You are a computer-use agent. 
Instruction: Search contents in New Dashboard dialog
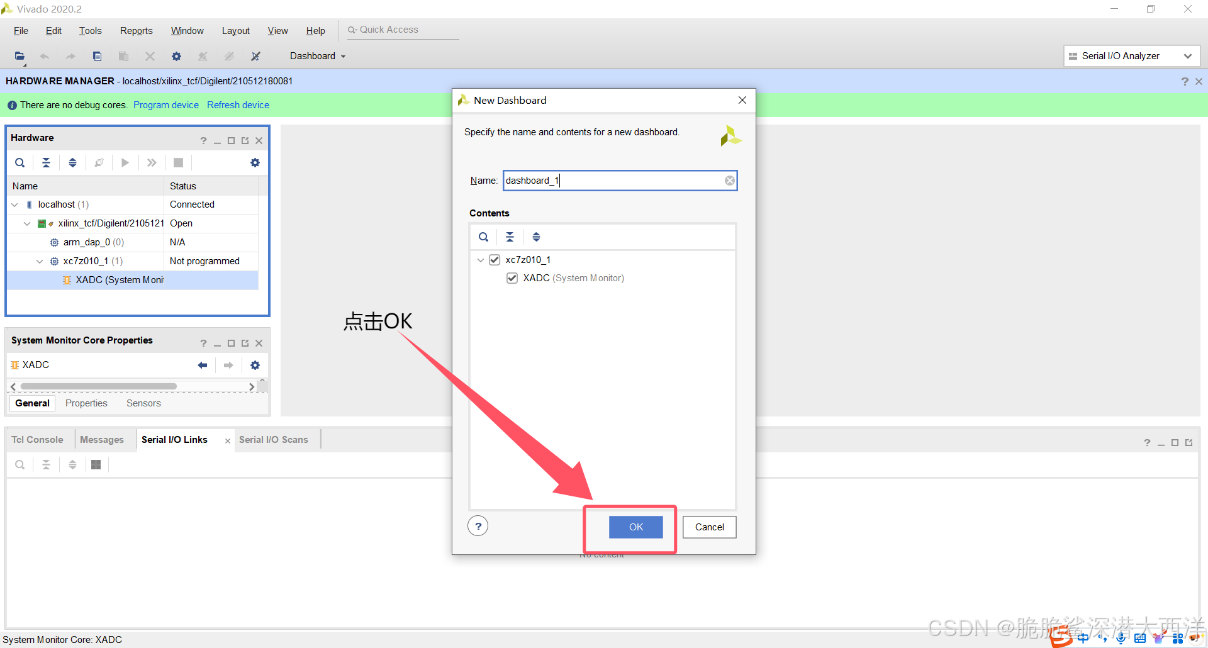[x=483, y=237]
